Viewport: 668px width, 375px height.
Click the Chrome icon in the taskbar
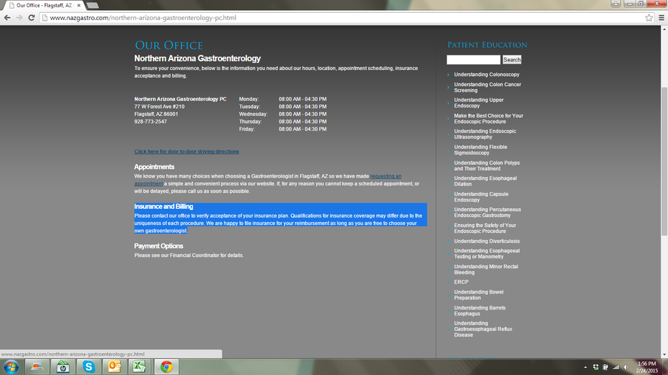[166, 367]
